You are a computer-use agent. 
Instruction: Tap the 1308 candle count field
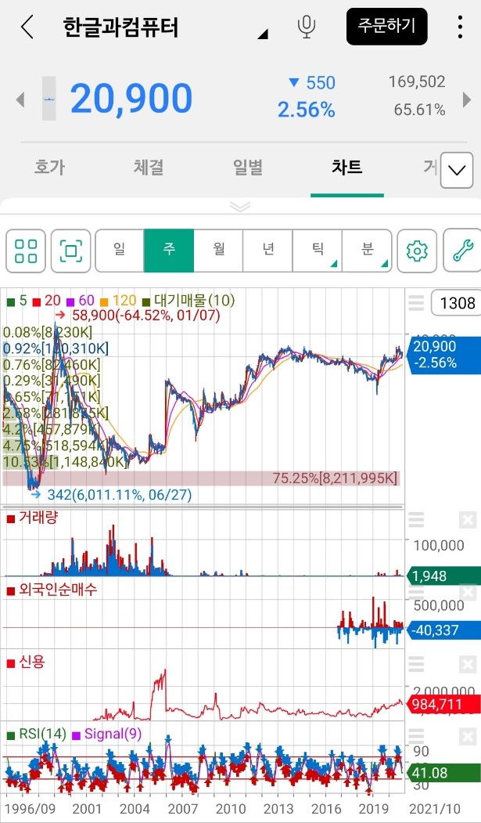pyautogui.click(x=456, y=303)
